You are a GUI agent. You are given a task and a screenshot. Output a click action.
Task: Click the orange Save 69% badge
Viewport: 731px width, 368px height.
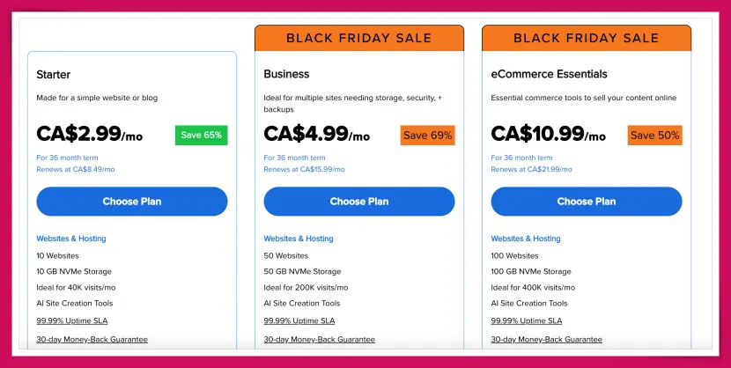pyautogui.click(x=428, y=135)
